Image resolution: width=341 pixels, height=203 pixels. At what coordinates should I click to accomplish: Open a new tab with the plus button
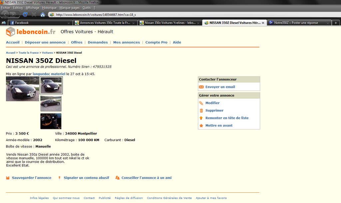coord(336,23)
